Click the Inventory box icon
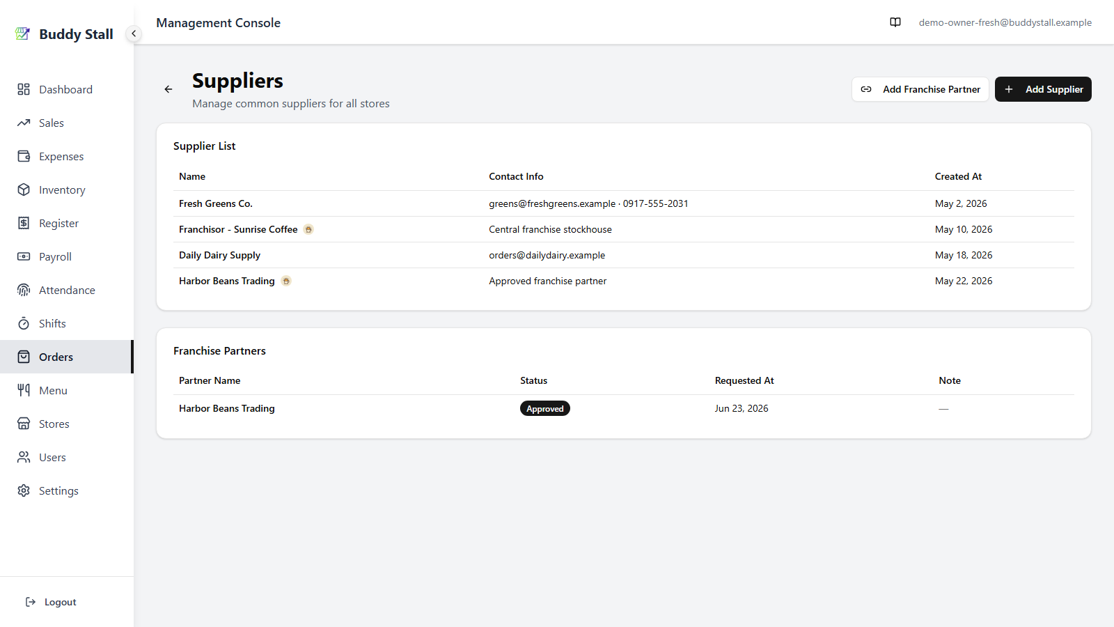The image size is (1114, 627). coord(24,189)
